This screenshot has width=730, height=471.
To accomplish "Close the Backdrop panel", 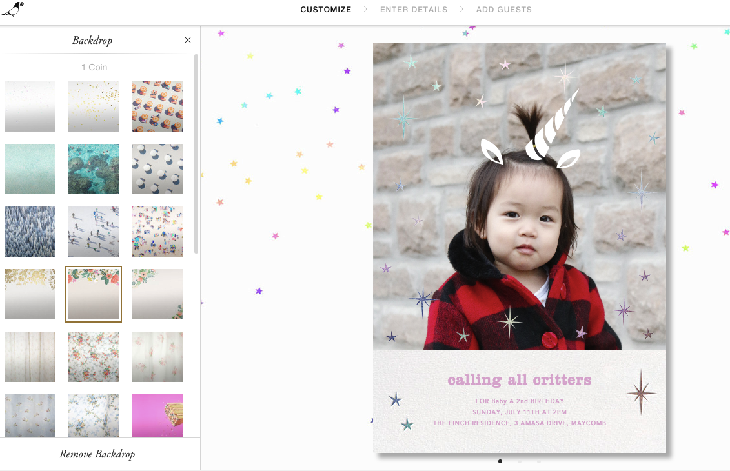I will coord(188,40).
